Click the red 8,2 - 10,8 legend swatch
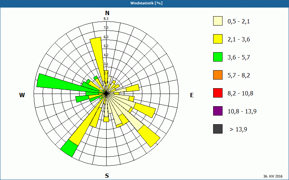 [x=218, y=93]
